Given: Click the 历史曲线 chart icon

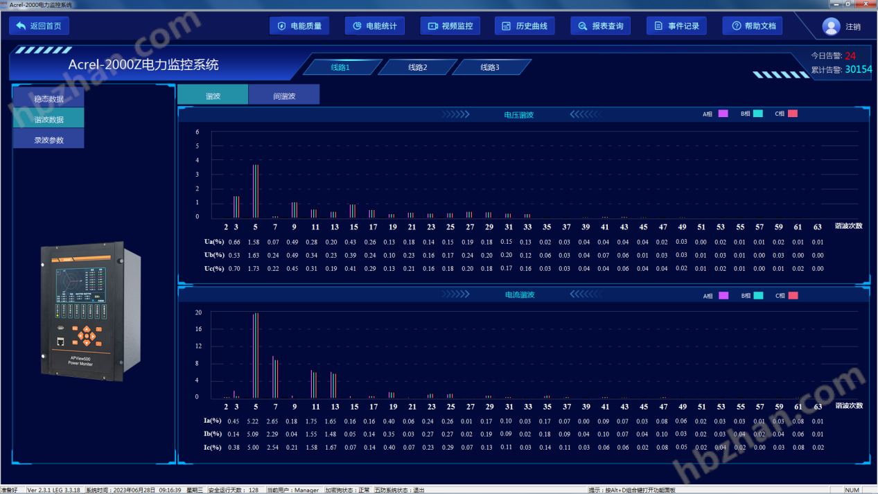Looking at the screenshot, I should tap(507, 26).
